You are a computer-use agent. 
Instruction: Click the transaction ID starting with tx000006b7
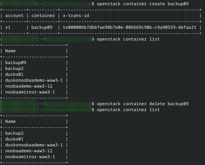pyautogui.click(x=129, y=27)
